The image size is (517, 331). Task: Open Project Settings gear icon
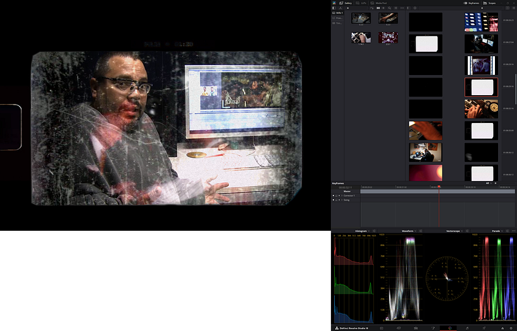click(x=511, y=328)
